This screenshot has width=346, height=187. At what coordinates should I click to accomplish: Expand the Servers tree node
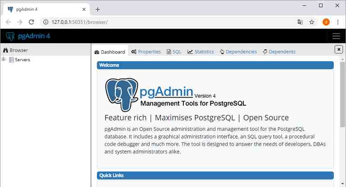point(4,59)
